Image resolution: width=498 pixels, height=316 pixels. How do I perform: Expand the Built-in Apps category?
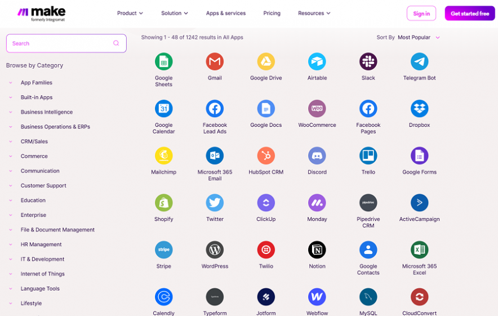pyautogui.click(x=37, y=97)
